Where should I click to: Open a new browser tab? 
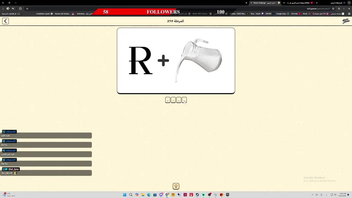point(246,3)
